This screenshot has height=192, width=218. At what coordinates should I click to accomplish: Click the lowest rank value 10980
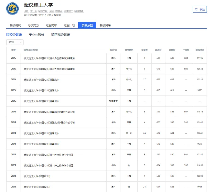click(200, 122)
